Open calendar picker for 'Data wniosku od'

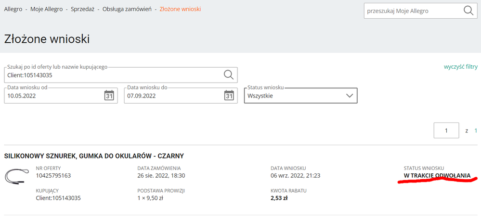click(109, 96)
